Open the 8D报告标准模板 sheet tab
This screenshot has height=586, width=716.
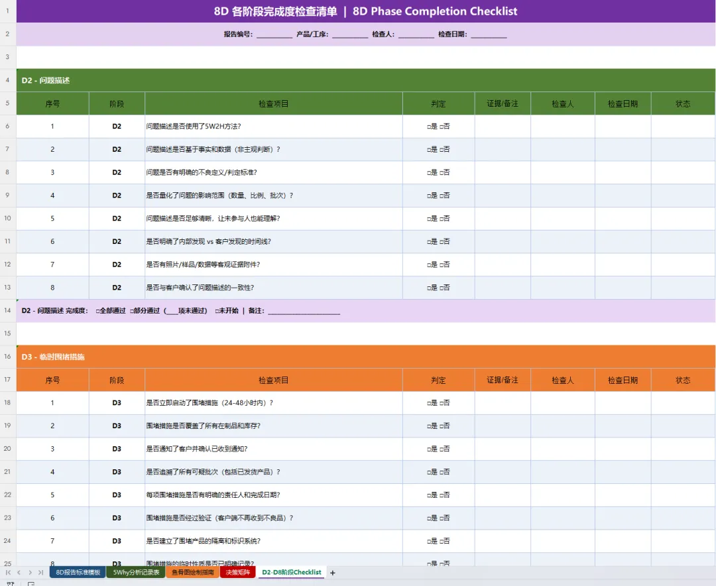(x=78, y=572)
